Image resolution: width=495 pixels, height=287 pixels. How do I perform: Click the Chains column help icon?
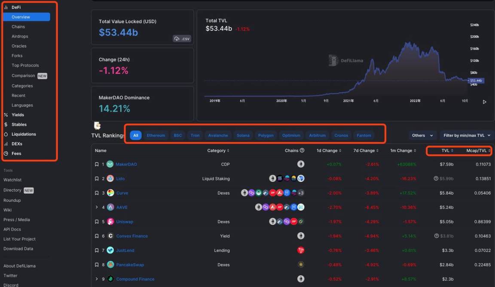point(302,150)
